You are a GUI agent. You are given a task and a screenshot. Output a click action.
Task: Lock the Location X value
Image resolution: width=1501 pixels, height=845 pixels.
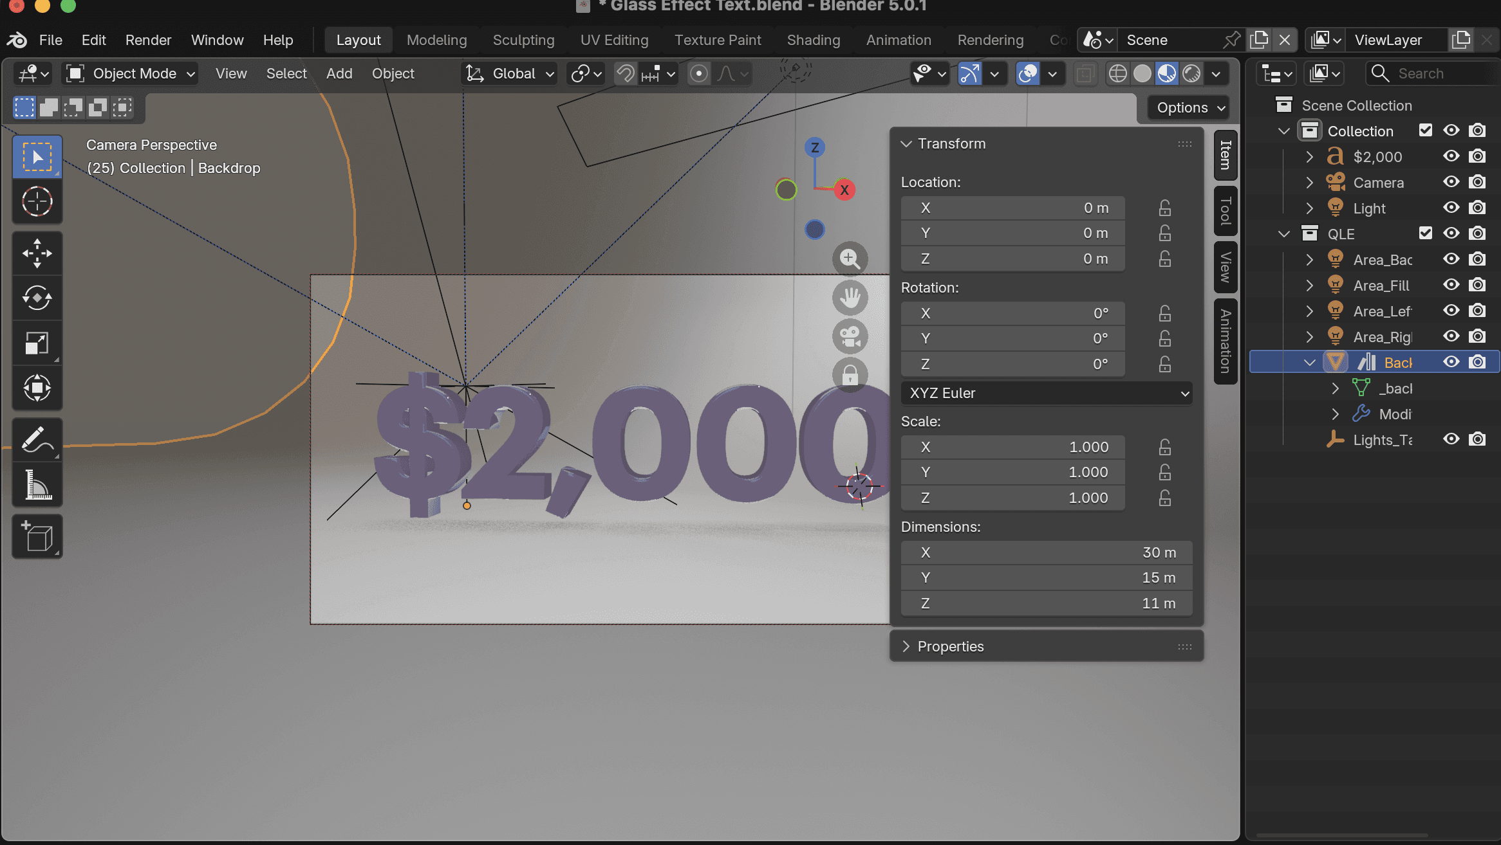(x=1164, y=208)
